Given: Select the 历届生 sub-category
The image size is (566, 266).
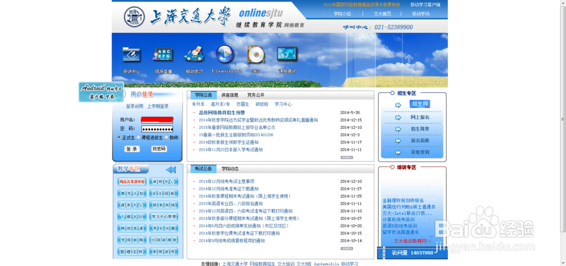Looking at the screenshot, I should [x=243, y=104].
